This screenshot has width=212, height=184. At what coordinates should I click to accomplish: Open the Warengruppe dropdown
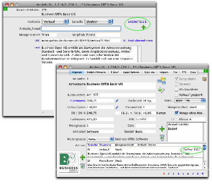[x=100, y=139]
